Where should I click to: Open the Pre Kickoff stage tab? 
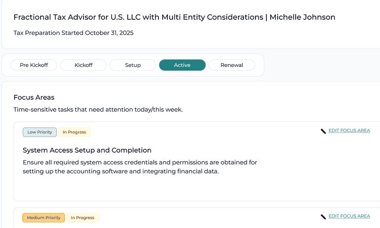click(x=34, y=65)
